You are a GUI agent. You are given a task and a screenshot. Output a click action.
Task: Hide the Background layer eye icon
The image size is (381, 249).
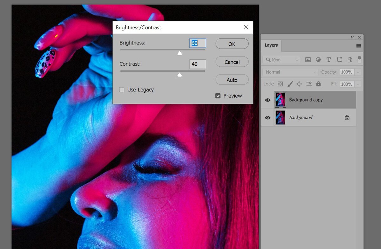coord(268,118)
